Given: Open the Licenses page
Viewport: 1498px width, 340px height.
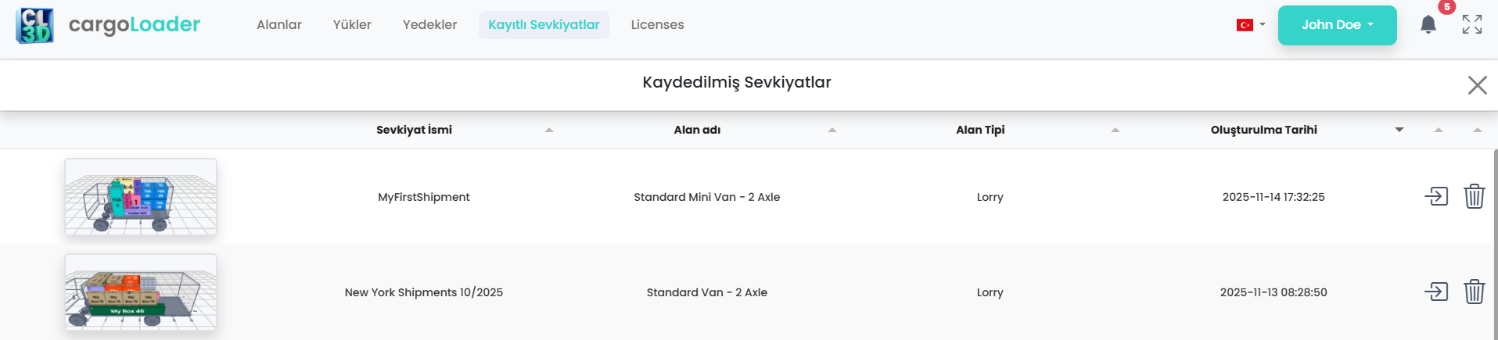Looking at the screenshot, I should (x=657, y=25).
